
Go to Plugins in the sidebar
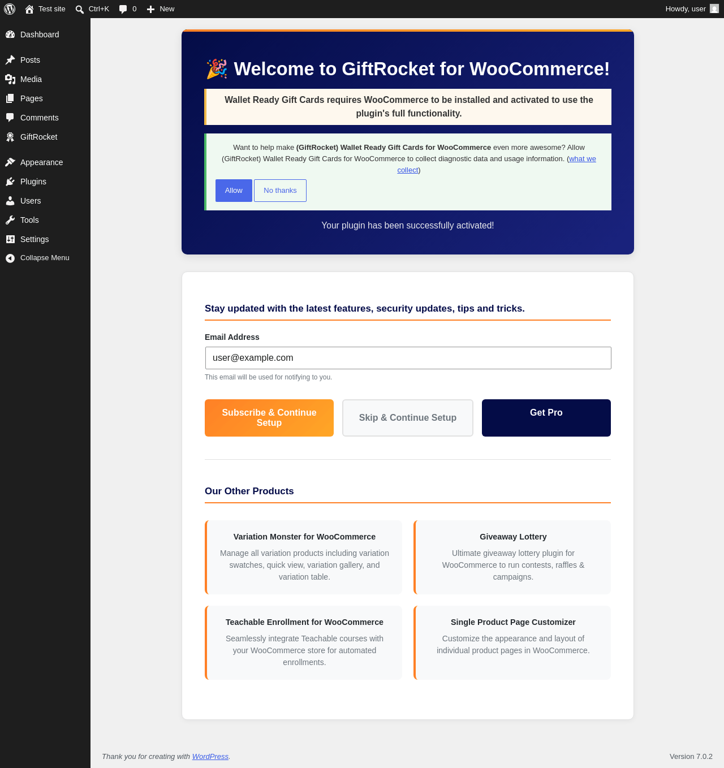pyautogui.click(x=45, y=182)
